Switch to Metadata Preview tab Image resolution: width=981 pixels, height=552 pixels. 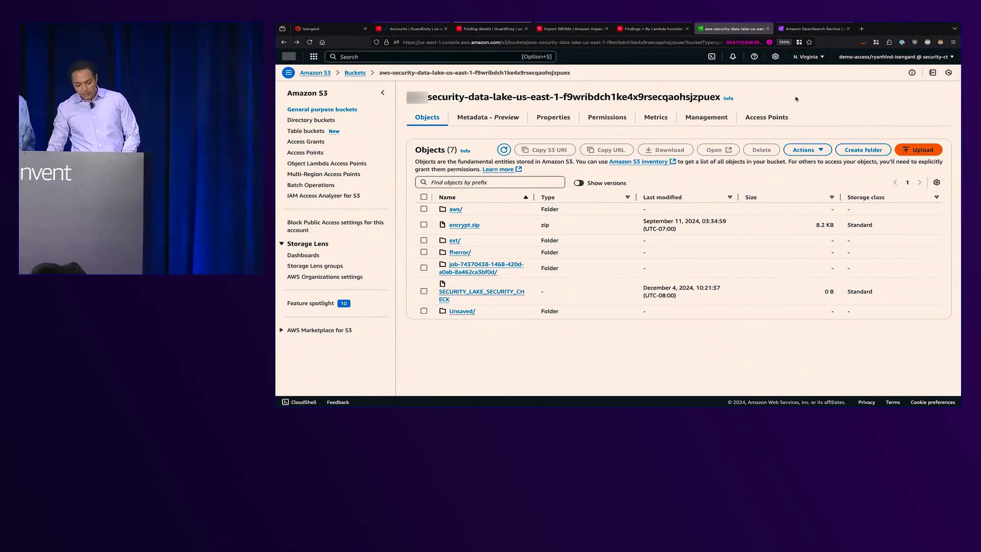488,118
